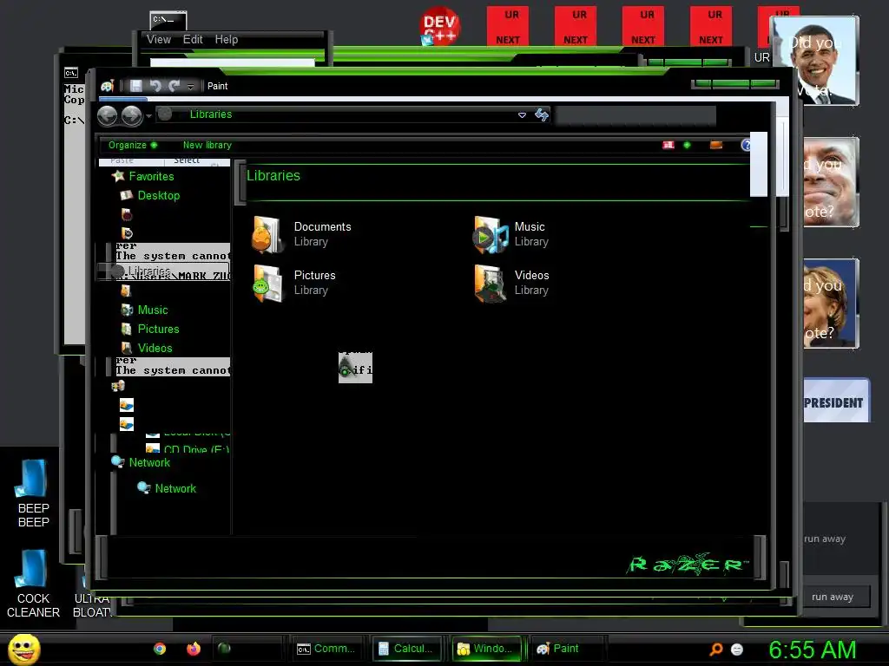The width and height of the screenshot is (889, 666).
Task: Open the recent locations dropdown beside forward arrow
Action: [x=148, y=116]
